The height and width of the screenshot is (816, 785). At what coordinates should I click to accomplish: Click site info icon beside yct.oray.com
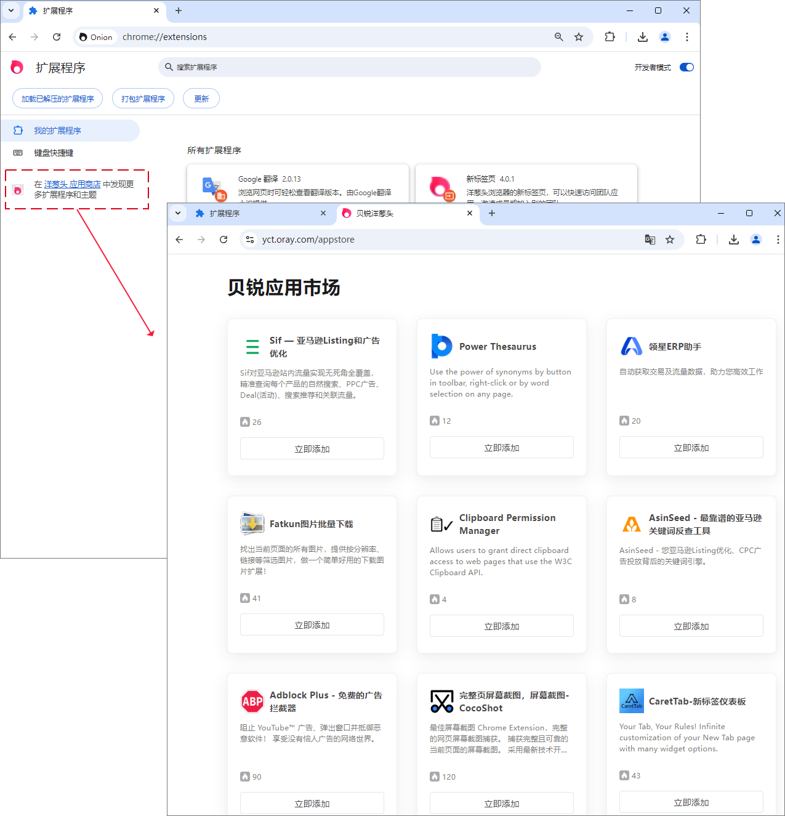click(x=250, y=240)
